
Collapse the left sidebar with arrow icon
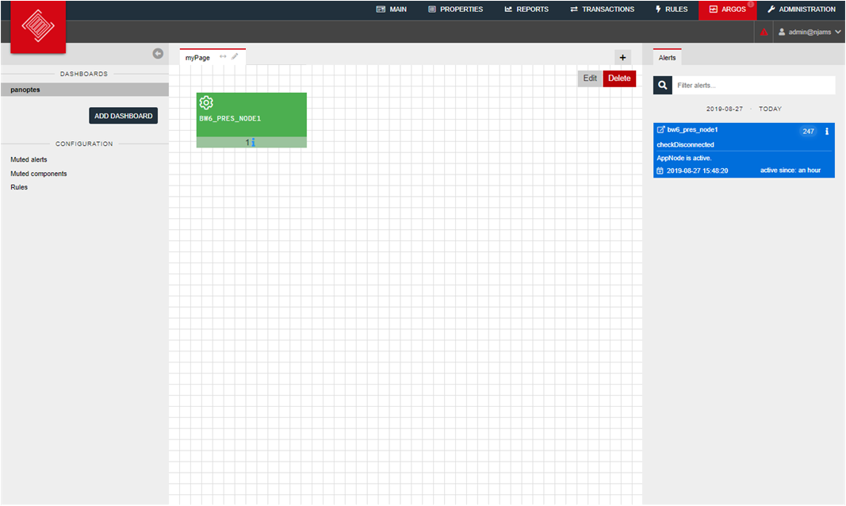tap(158, 53)
